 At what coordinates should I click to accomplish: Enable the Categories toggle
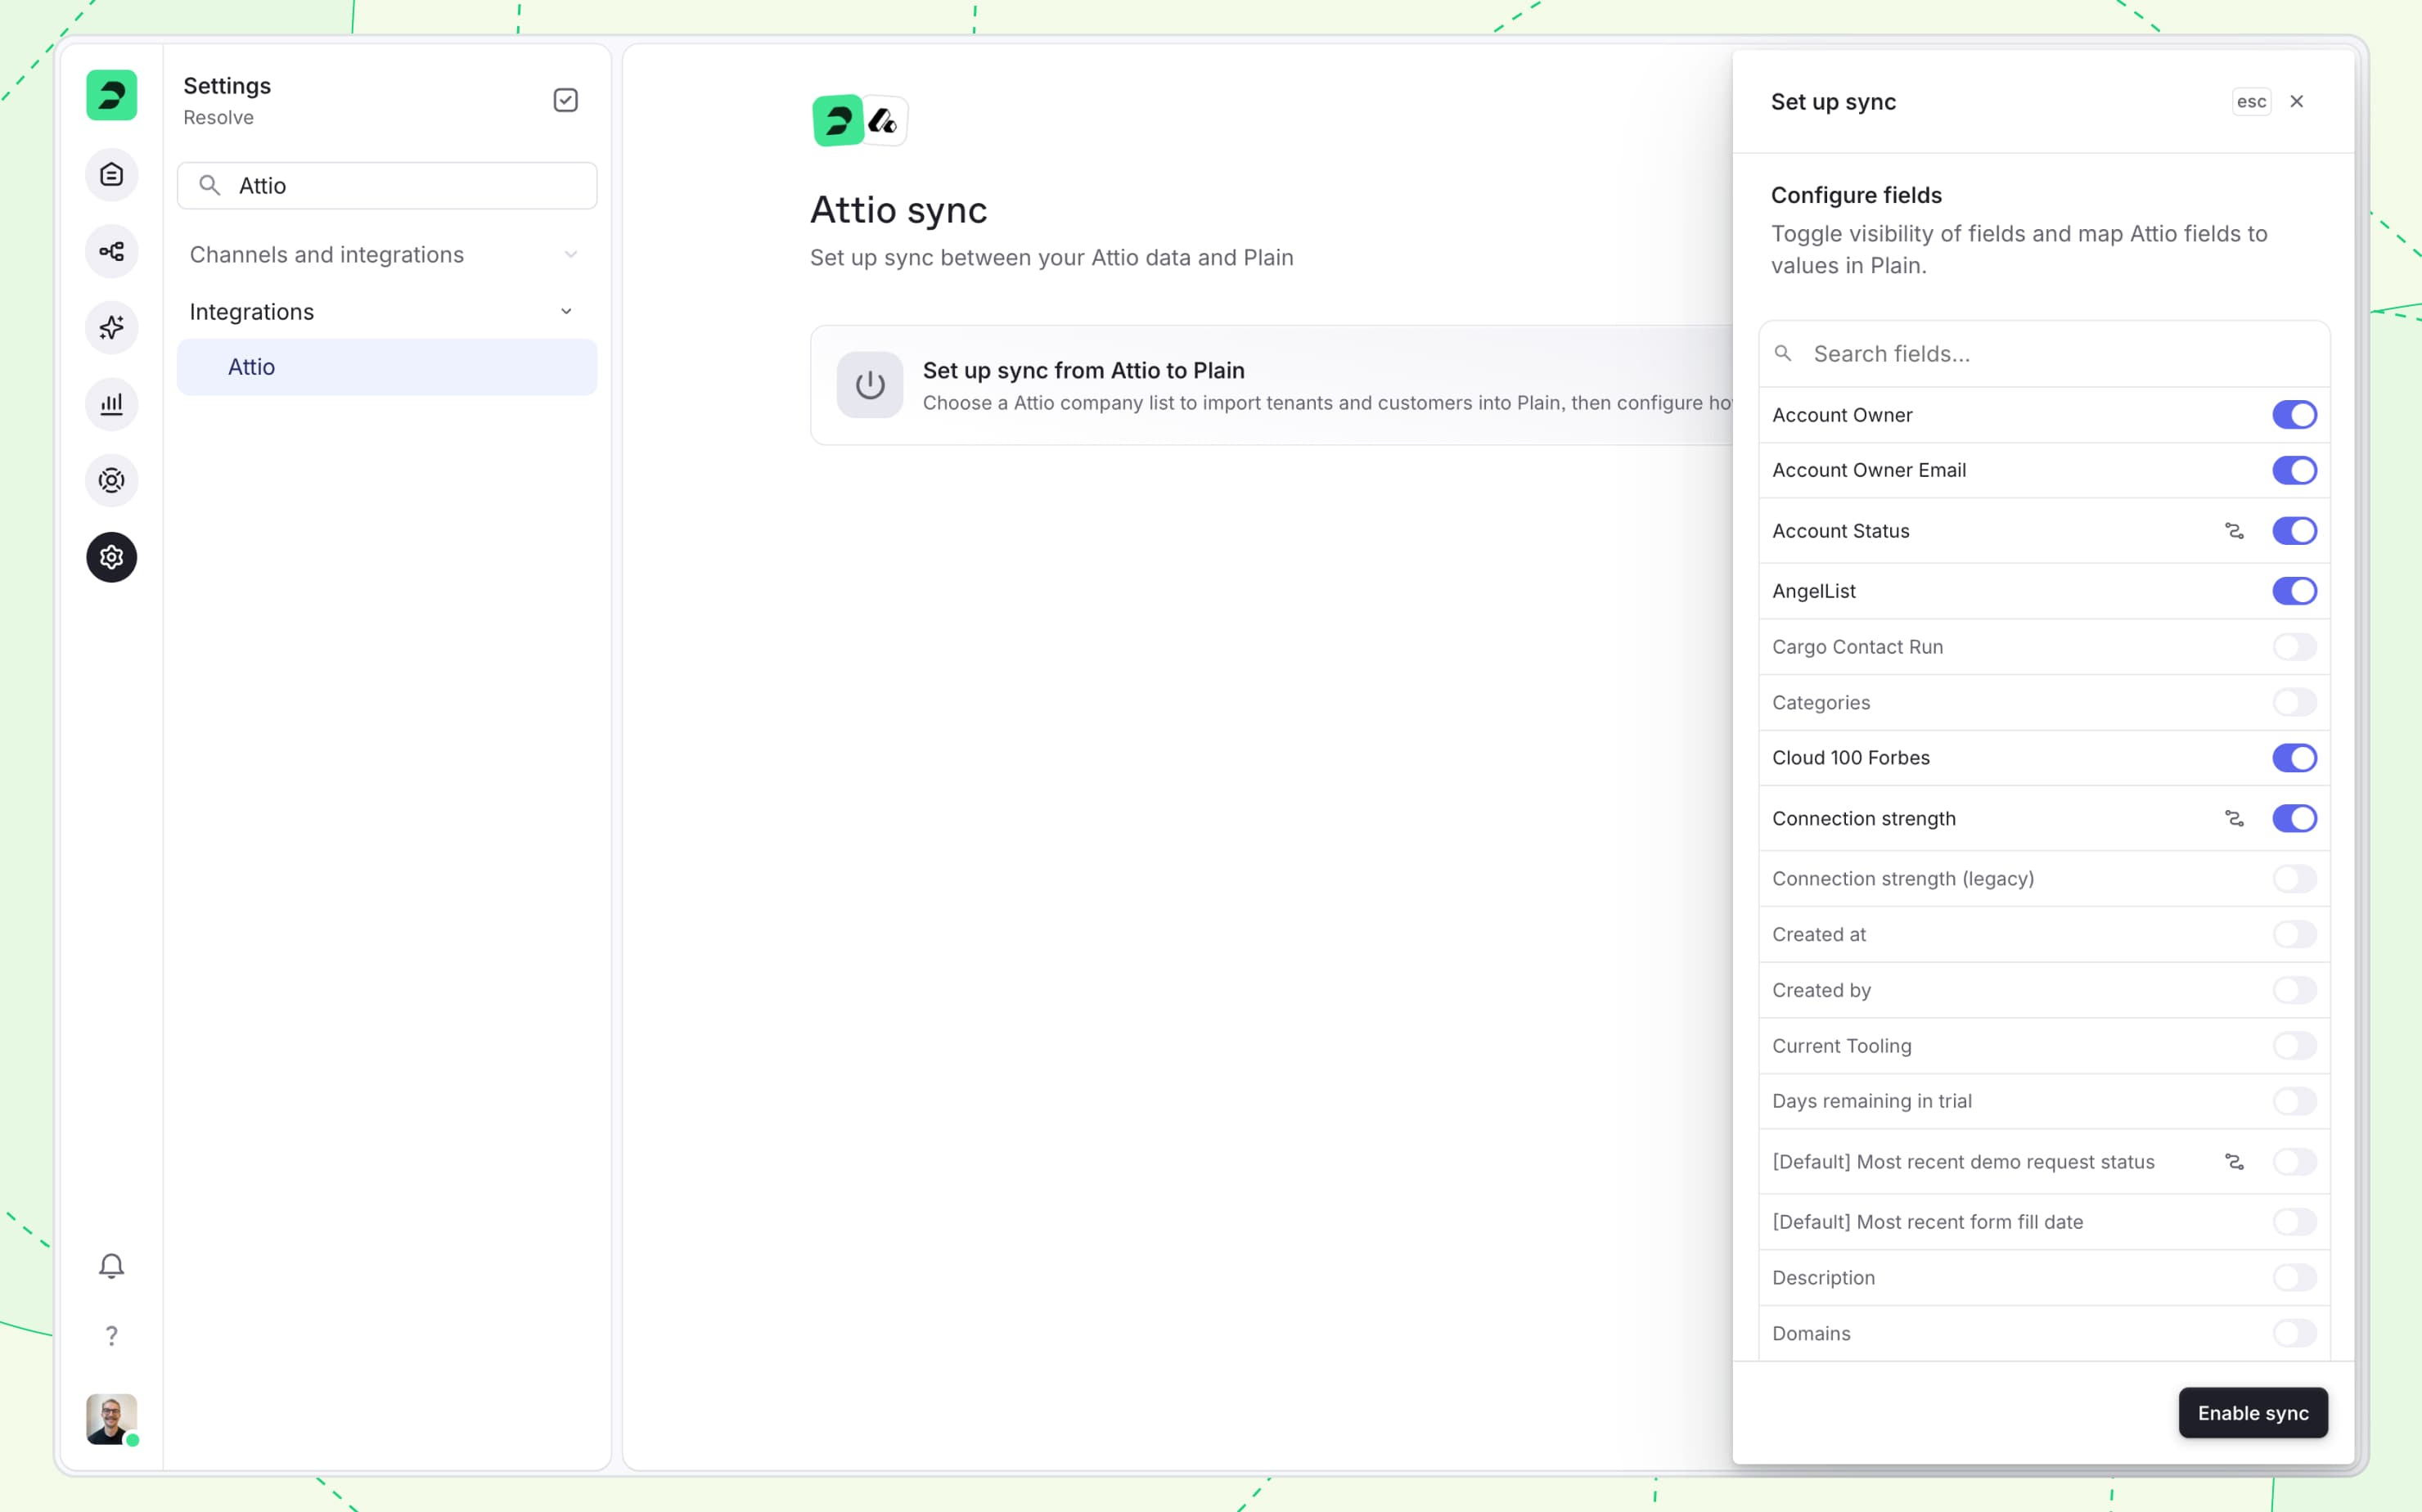tap(2294, 702)
